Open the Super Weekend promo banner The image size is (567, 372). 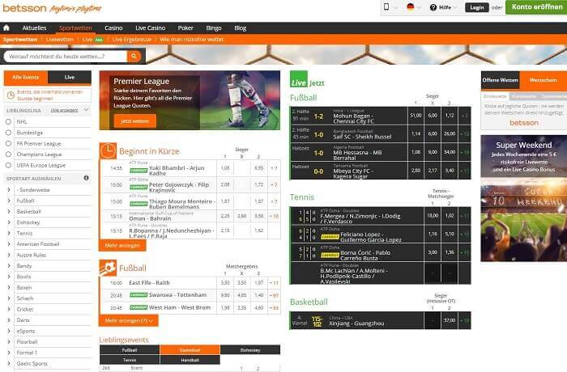click(523, 198)
